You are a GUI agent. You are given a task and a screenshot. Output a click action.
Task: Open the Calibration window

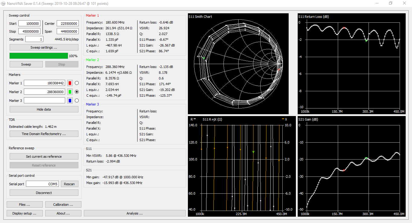click(x=63, y=205)
